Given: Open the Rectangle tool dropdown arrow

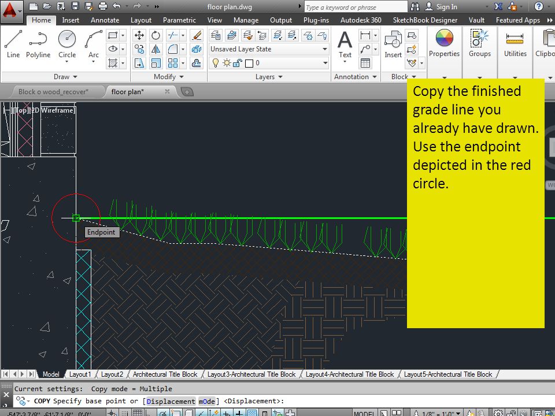Looking at the screenshot, I should tap(123, 35).
